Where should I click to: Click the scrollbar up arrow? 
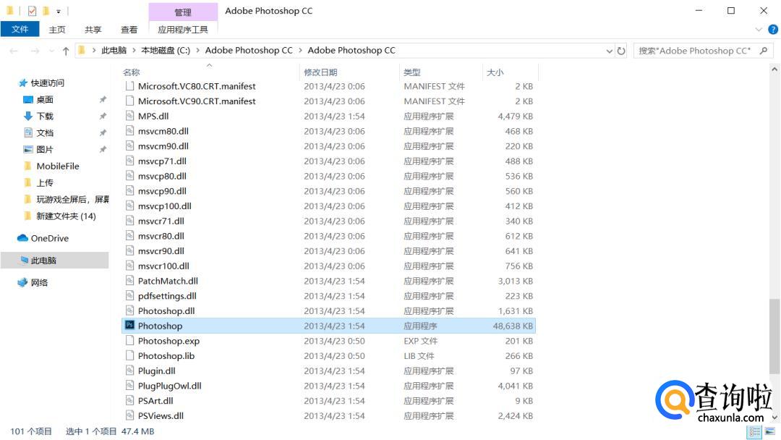tap(774, 69)
